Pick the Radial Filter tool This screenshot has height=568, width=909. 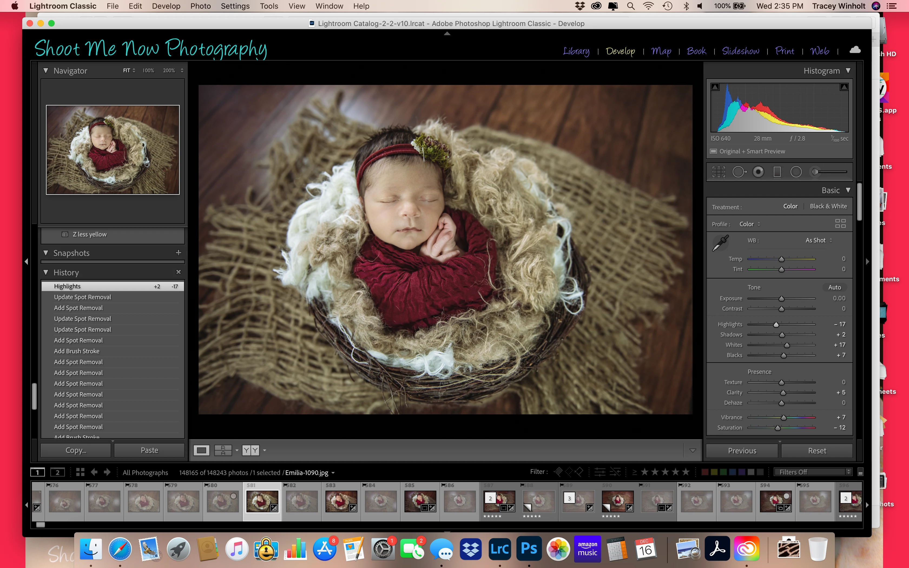click(796, 172)
